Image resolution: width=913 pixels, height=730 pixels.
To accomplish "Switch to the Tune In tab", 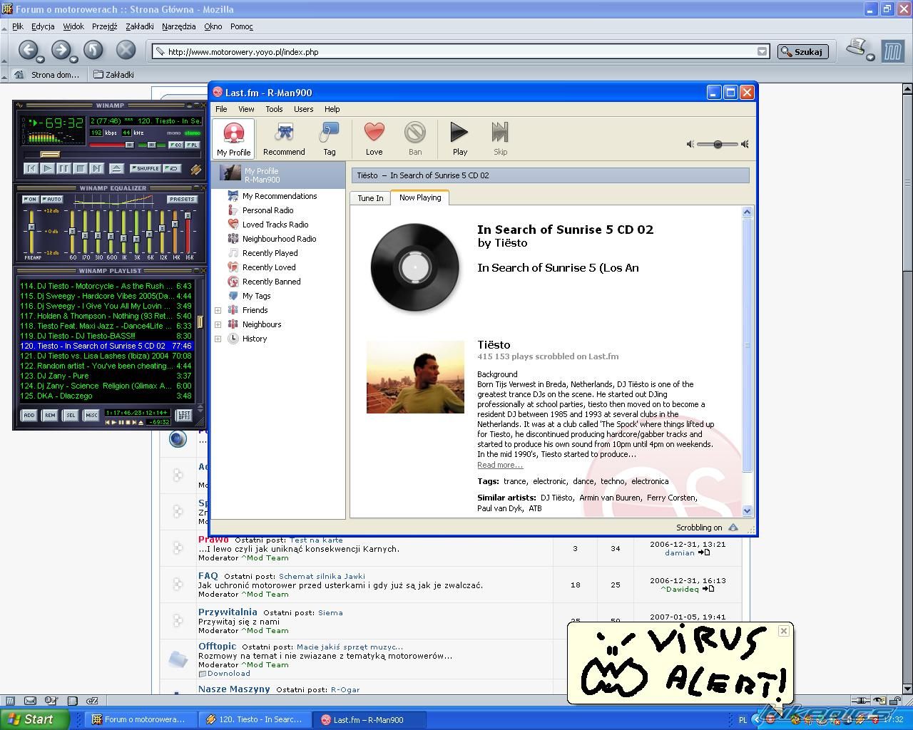I will point(370,198).
